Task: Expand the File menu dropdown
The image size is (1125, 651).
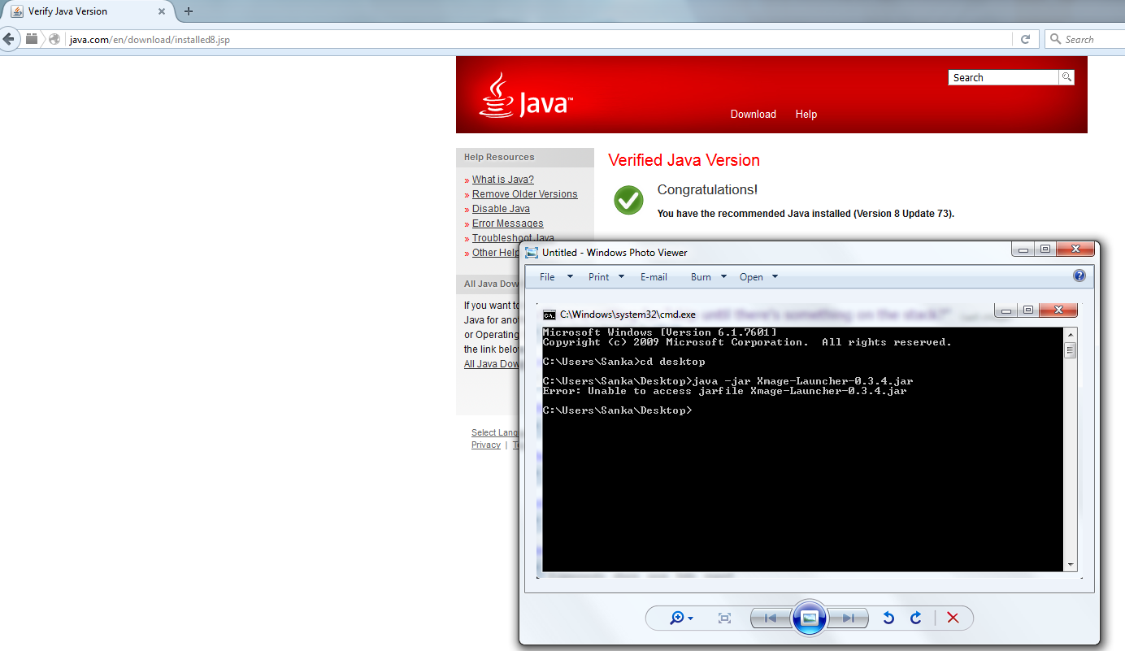Action: [x=556, y=277]
